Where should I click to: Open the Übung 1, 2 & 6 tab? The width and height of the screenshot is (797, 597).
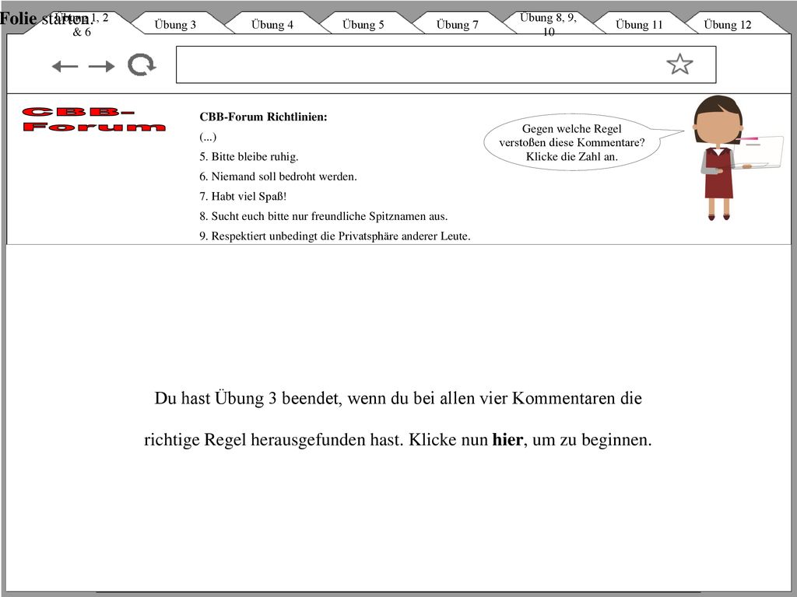81,23
